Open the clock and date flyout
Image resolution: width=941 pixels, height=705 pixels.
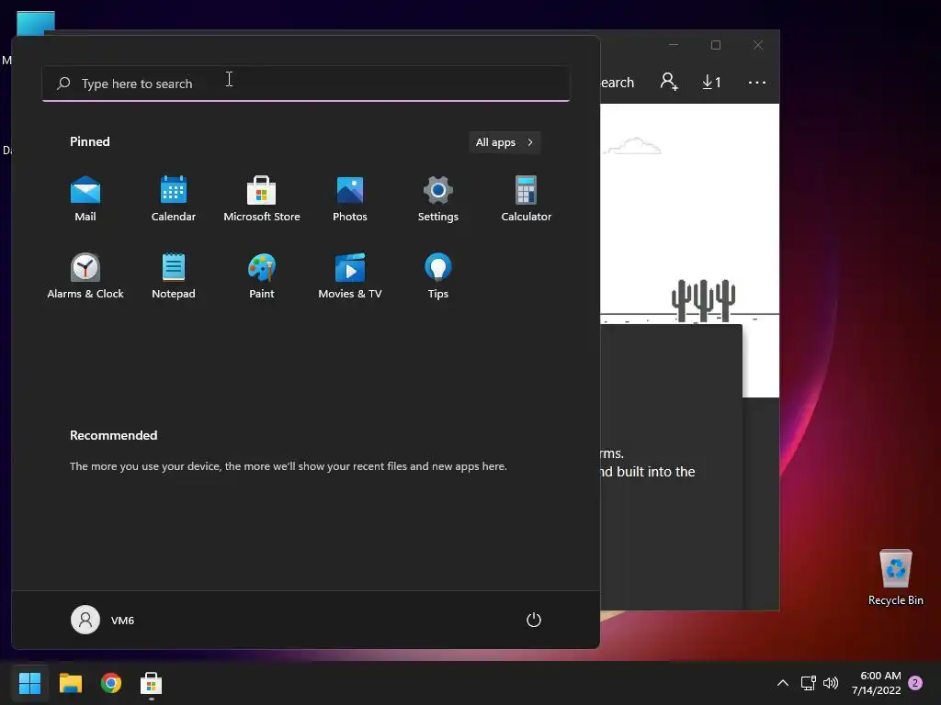point(876,683)
